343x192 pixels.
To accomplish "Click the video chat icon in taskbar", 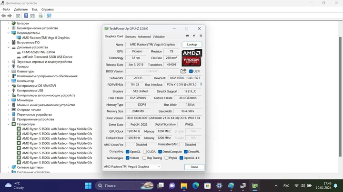I will tap(172, 186).
